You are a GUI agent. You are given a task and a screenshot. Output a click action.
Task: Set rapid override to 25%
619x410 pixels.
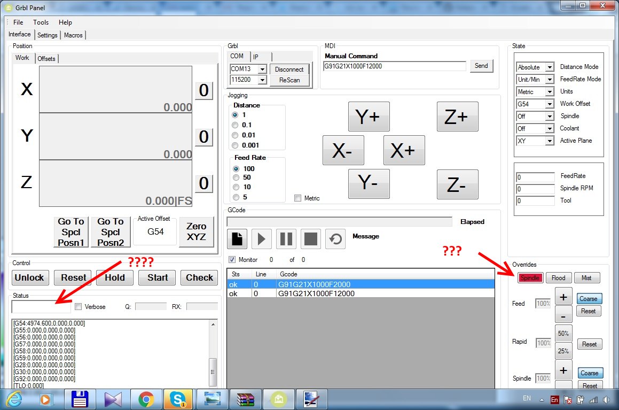point(563,351)
